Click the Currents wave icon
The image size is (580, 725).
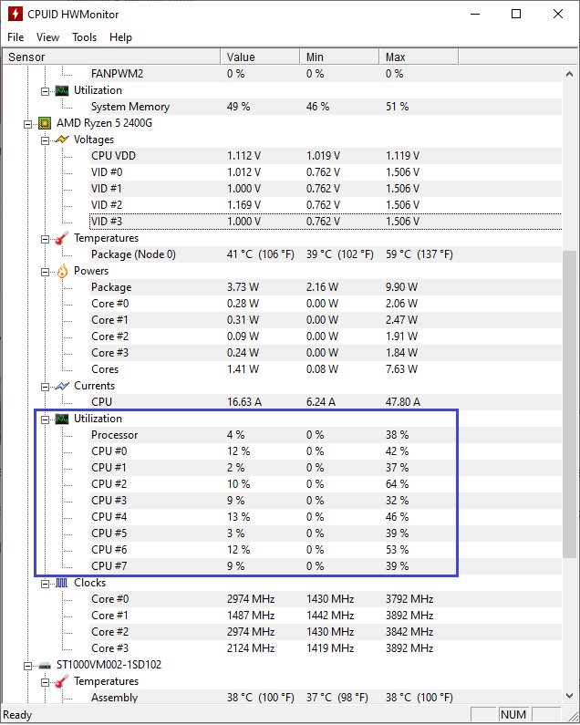coord(62,386)
